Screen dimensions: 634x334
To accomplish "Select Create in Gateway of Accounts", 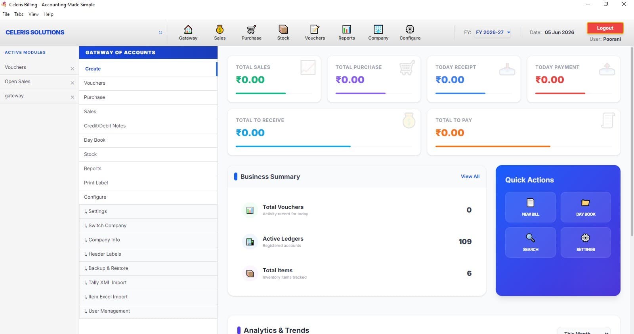I will click(x=148, y=69).
